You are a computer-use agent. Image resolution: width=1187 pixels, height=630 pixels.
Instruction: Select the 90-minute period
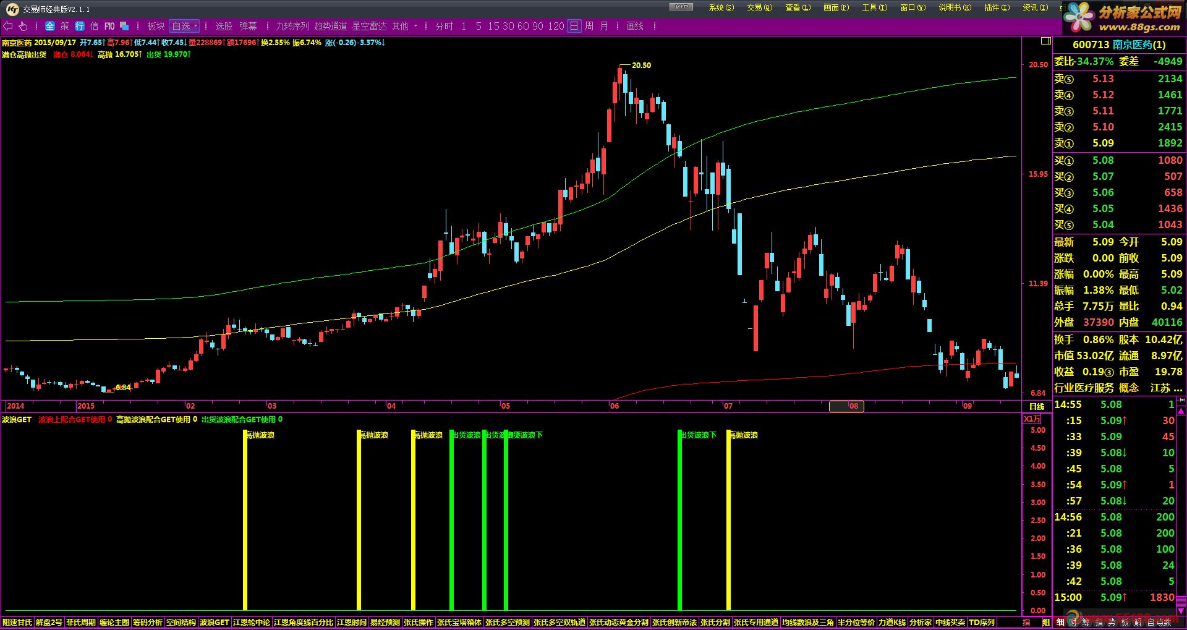(x=538, y=26)
